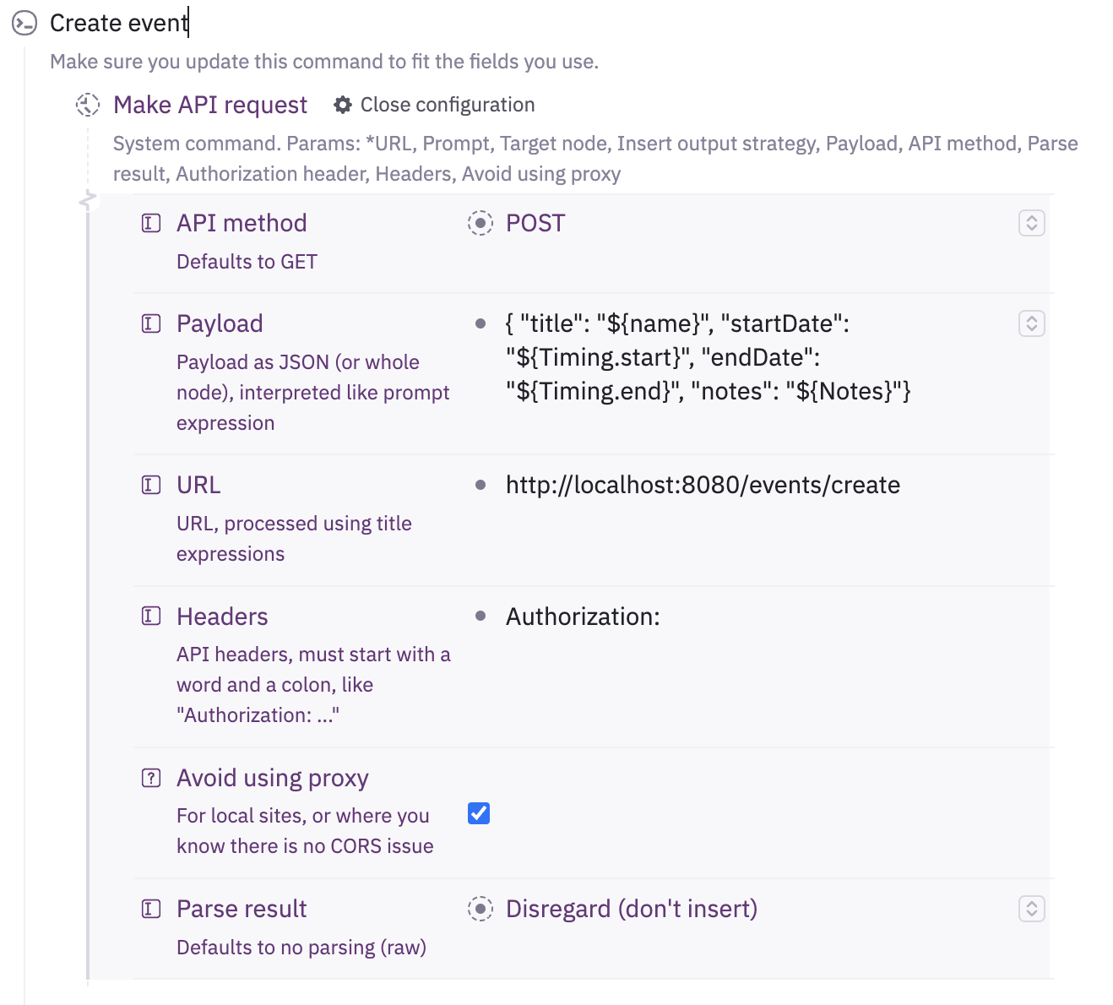This screenshot has width=1113, height=1005.
Task: Open the Payload field options chevron
Action: 1032,323
